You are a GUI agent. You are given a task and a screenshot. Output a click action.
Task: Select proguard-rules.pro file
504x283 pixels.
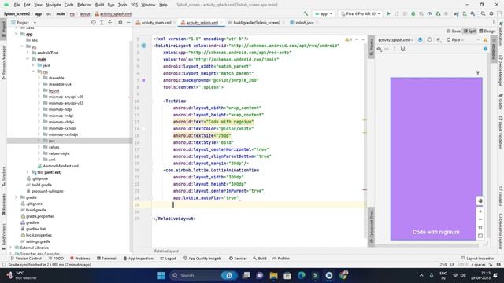[47, 191]
